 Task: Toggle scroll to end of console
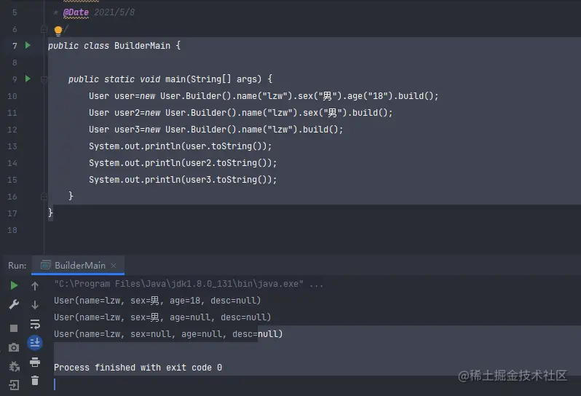pos(35,343)
